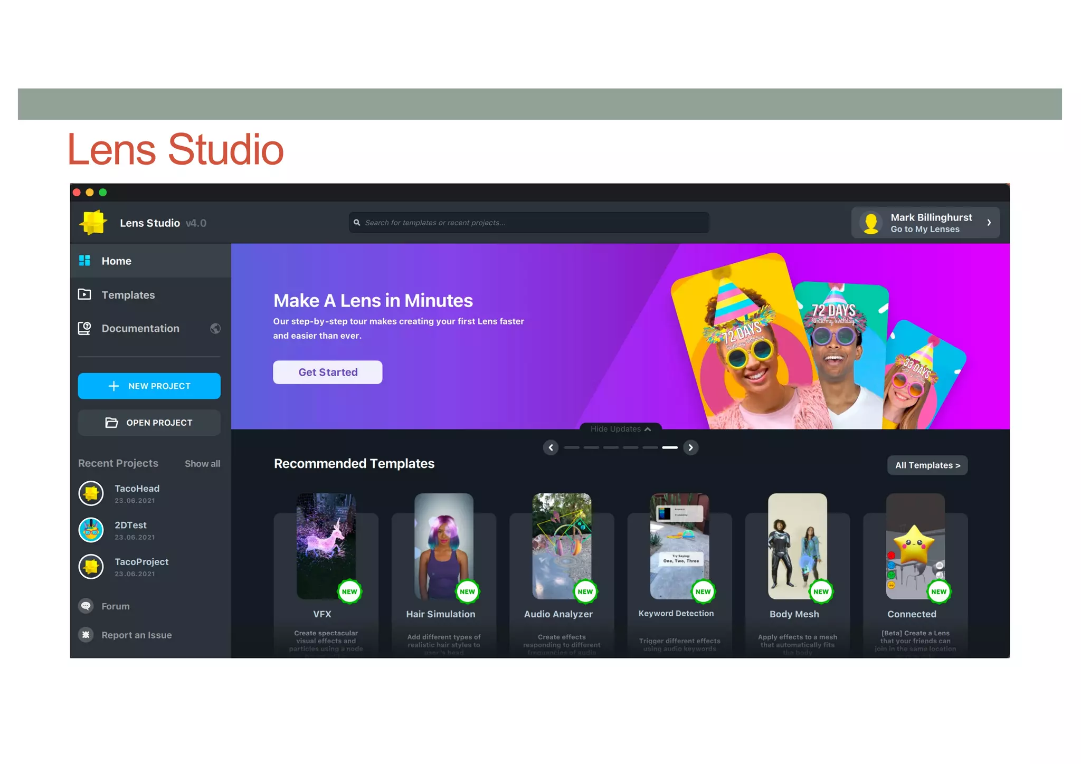Collapse banner with Hide Updates
This screenshot has height=764, width=1081.
[621, 429]
